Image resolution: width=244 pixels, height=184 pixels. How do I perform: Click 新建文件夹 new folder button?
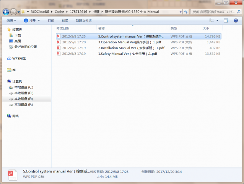(83, 20)
